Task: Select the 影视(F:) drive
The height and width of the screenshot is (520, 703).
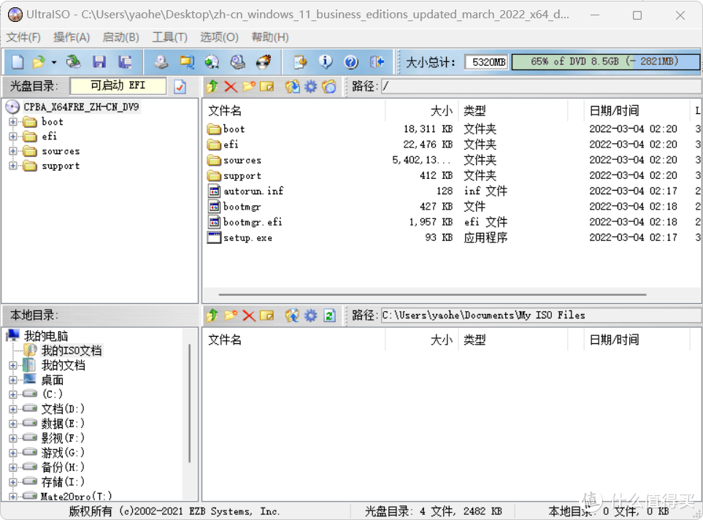Action: 63,438
